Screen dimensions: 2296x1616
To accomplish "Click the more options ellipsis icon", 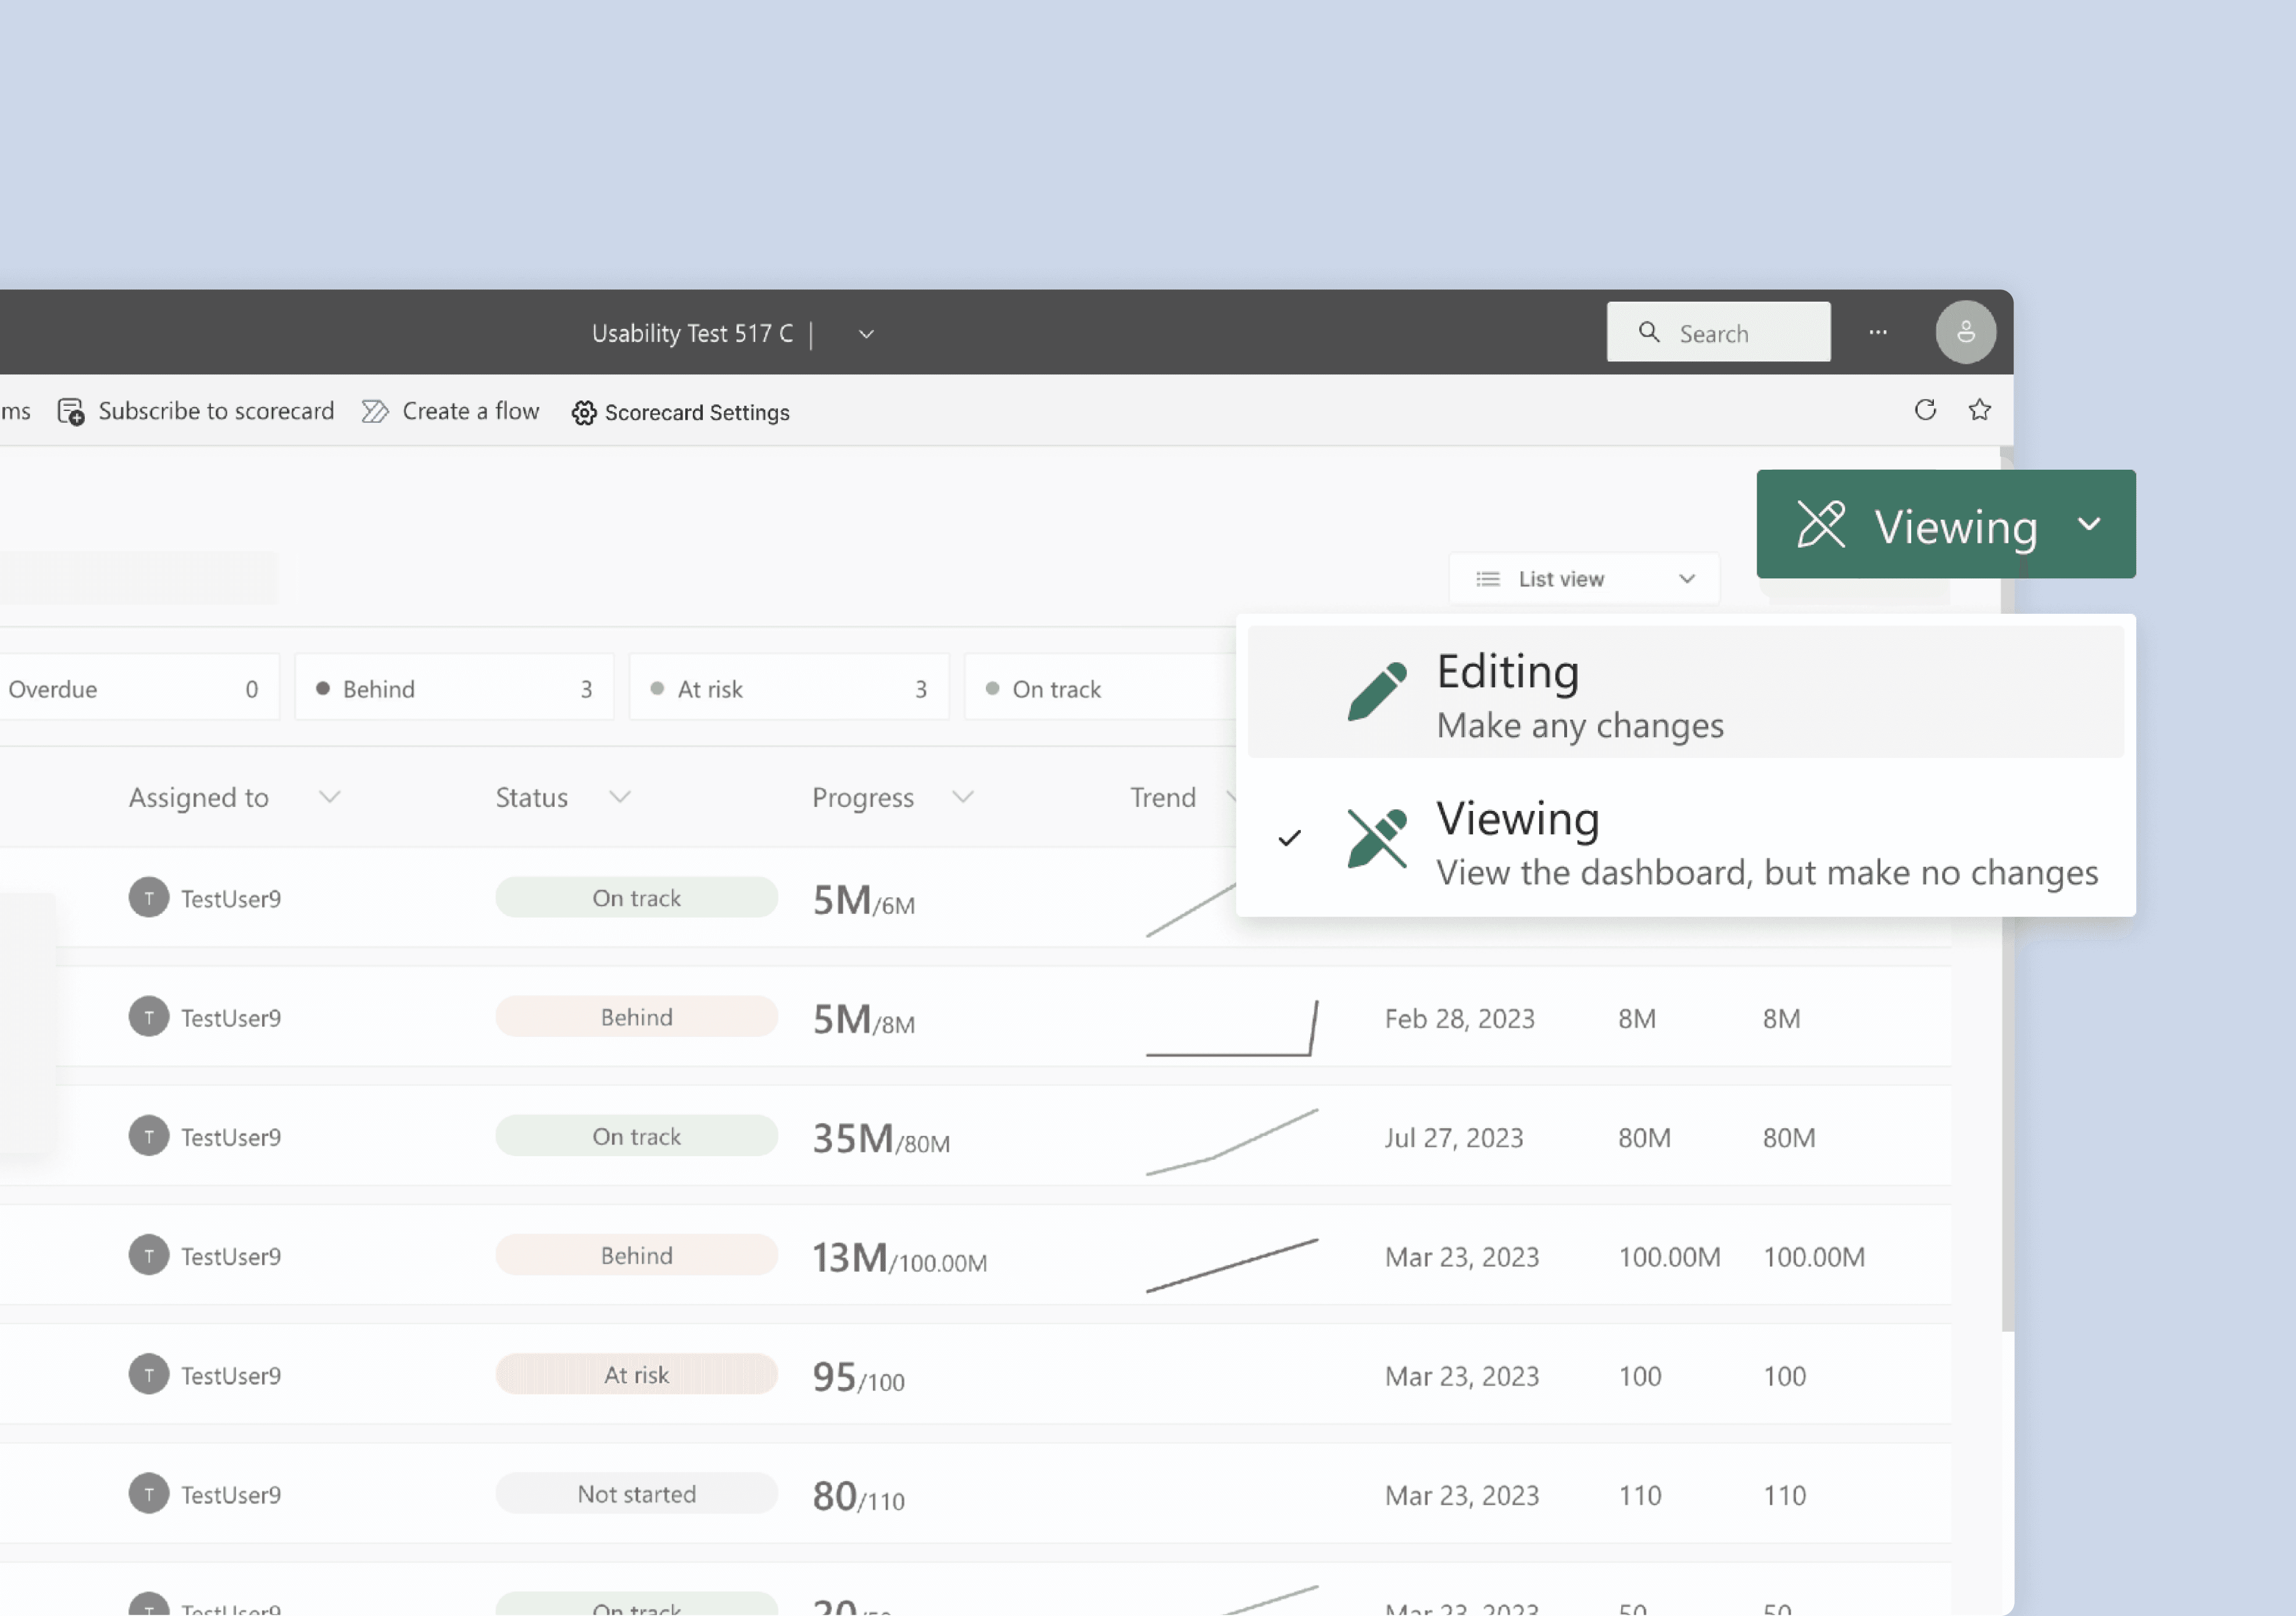I will coord(1878,332).
